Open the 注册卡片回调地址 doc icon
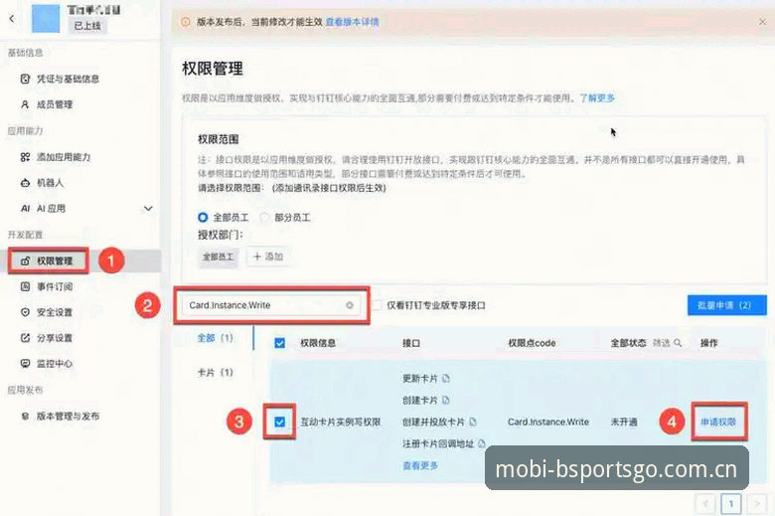The width and height of the screenshot is (775, 516). 482,443
